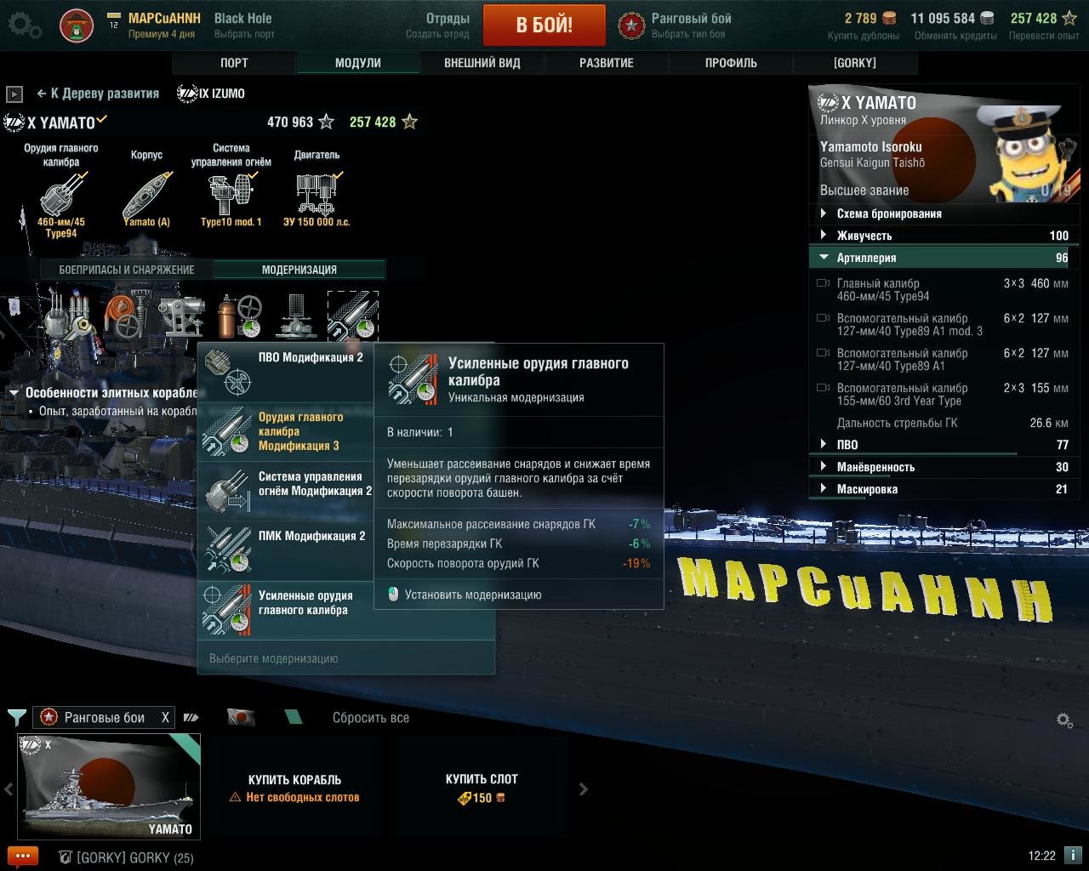Remove the Ранговые бои filter with the X
This screenshot has height=871, width=1089.
(x=165, y=717)
